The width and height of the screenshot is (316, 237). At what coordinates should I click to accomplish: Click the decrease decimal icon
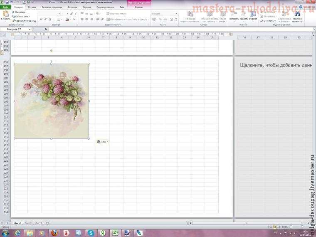click(x=176, y=20)
